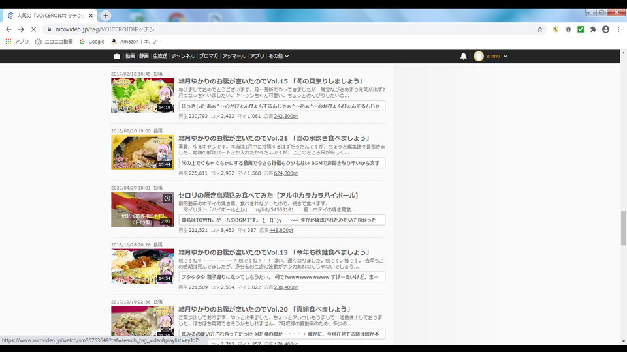Viewport: 627px width, 352px height.
Task: Open the Google bookmark
Action: pyautogui.click(x=92, y=42)
